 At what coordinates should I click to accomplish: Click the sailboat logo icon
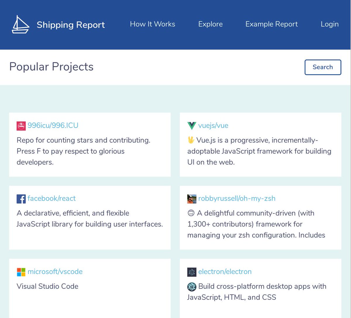(x=20, y=24)
